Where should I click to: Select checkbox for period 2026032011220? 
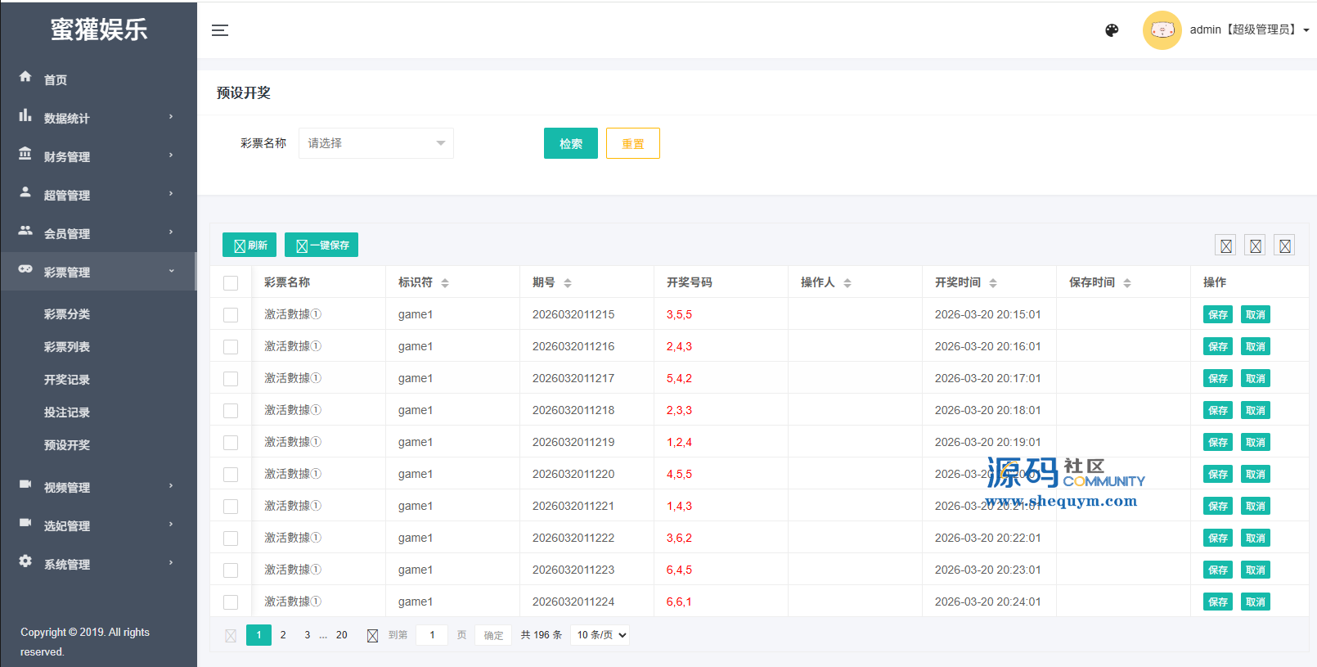point(231,475)
